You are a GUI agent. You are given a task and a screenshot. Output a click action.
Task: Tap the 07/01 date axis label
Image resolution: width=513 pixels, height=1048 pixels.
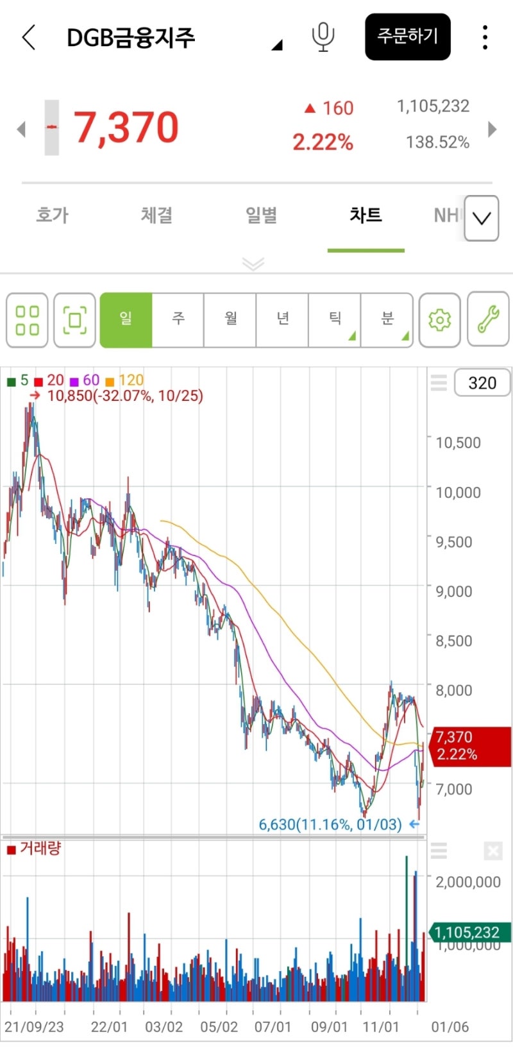tap(273, 1027)
